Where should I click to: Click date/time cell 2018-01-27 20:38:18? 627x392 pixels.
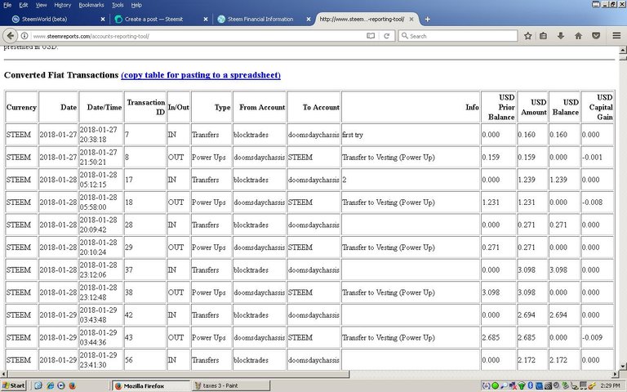101,135
